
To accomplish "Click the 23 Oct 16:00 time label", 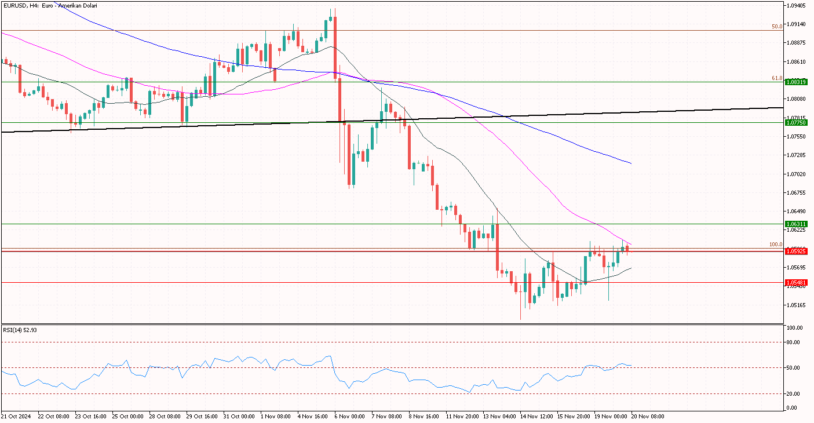I will point(92,417).
